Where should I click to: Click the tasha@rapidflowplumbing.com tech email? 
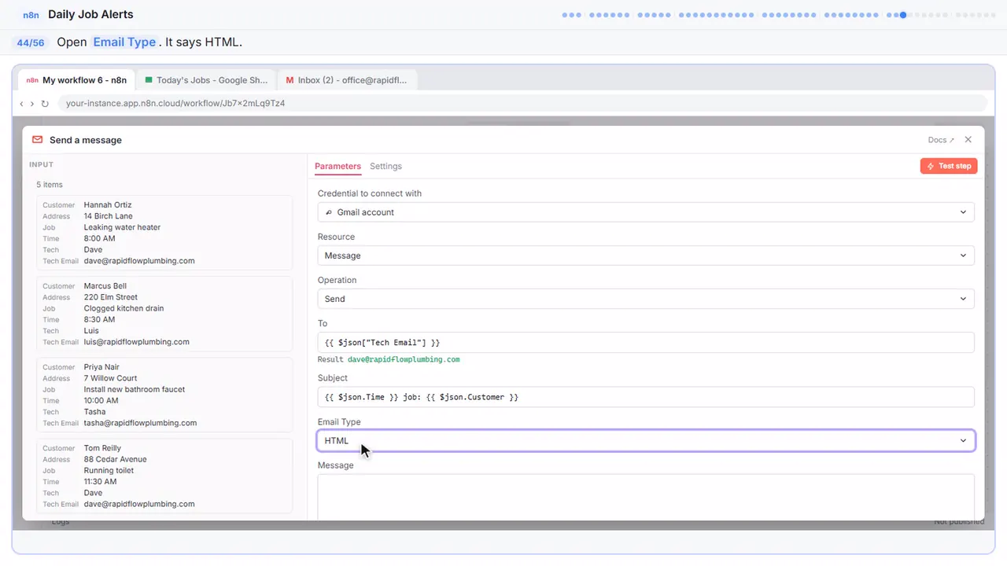[141, 423]
